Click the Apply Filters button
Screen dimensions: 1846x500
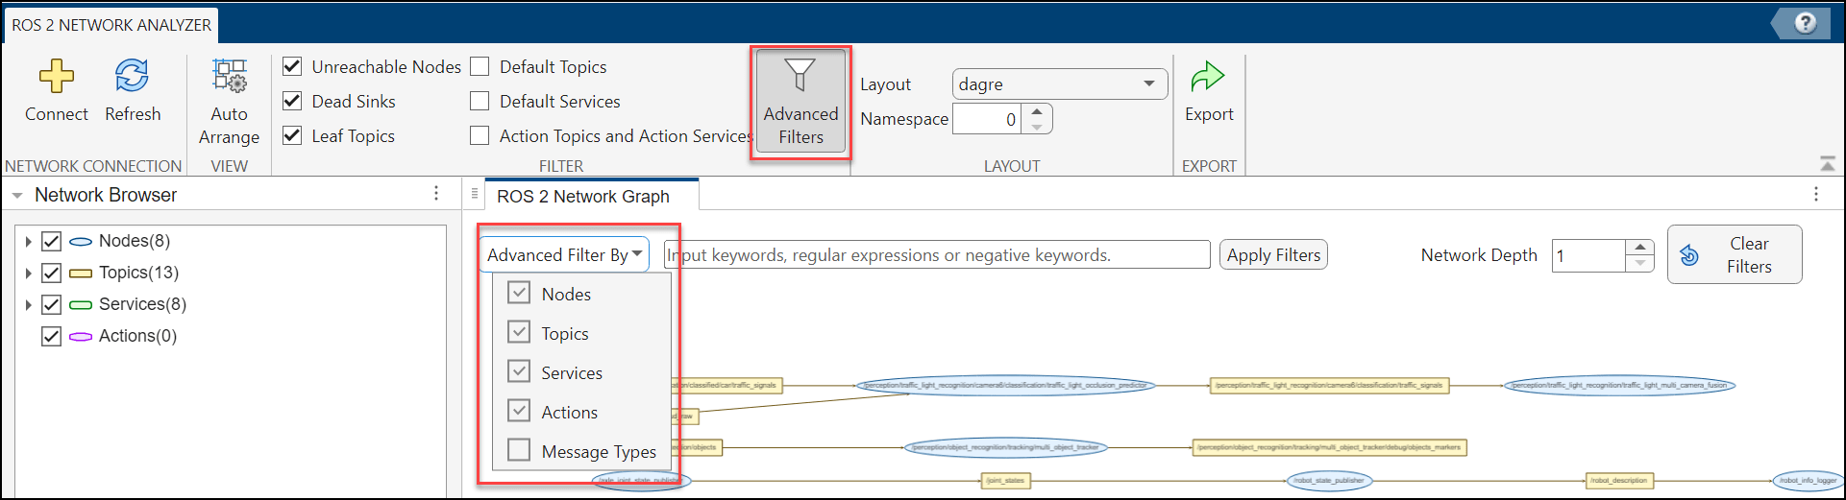pyautogui.click(x=1273, y=254)
